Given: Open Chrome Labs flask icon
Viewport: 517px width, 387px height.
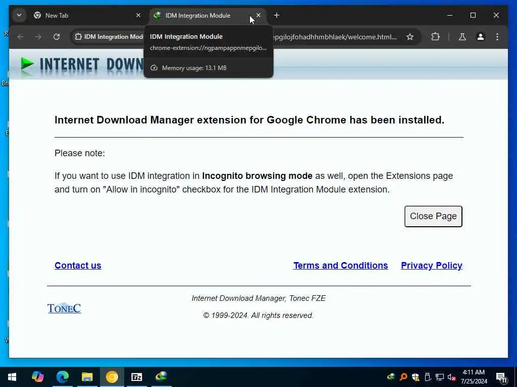Looking at the screenshot, I should click(462, 37).
